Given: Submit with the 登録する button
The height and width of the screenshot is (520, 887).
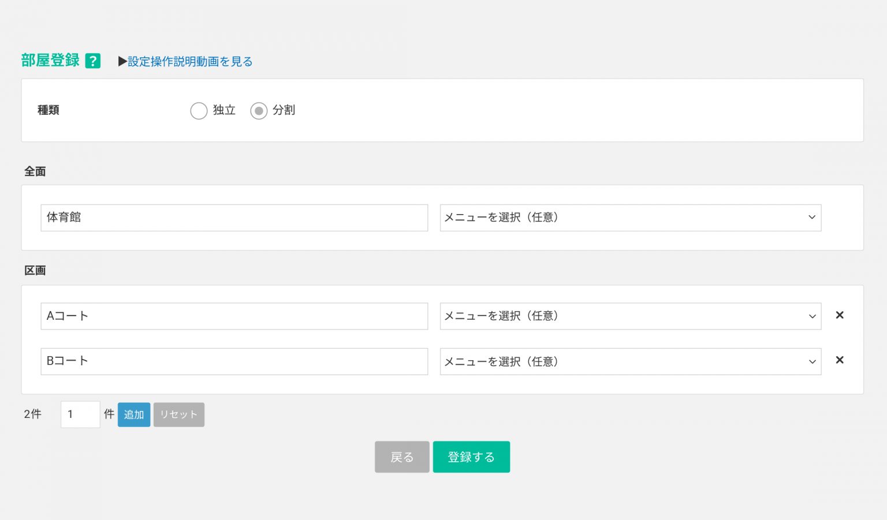Looking at the screenshot, I should [471, 457].
